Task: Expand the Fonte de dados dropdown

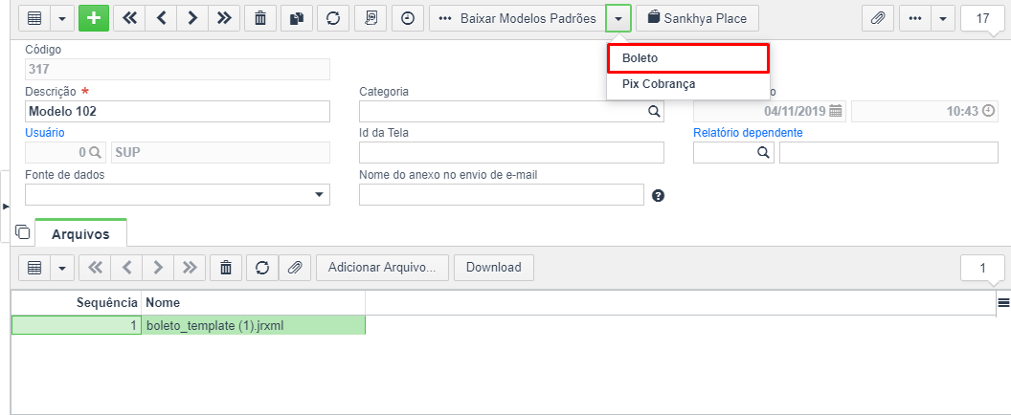Action: pyautogui.click(x=319, y=195)
